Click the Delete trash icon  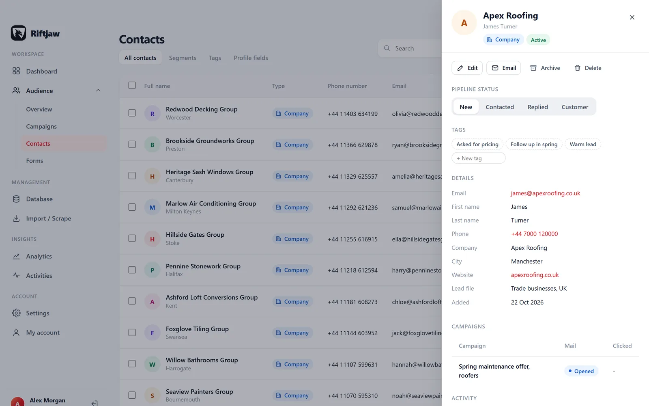pyautogui.click(x=578, y=68)
